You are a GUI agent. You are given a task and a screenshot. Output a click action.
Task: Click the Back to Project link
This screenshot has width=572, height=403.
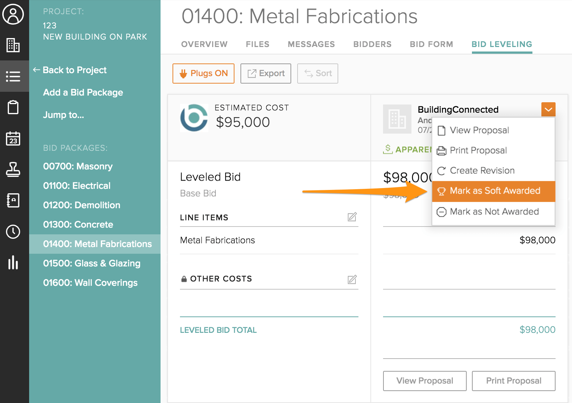coord(74,70)
